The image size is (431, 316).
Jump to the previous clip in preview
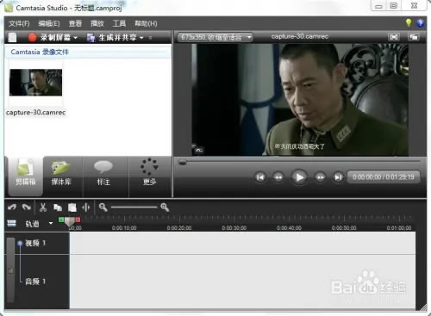point(260,177)
